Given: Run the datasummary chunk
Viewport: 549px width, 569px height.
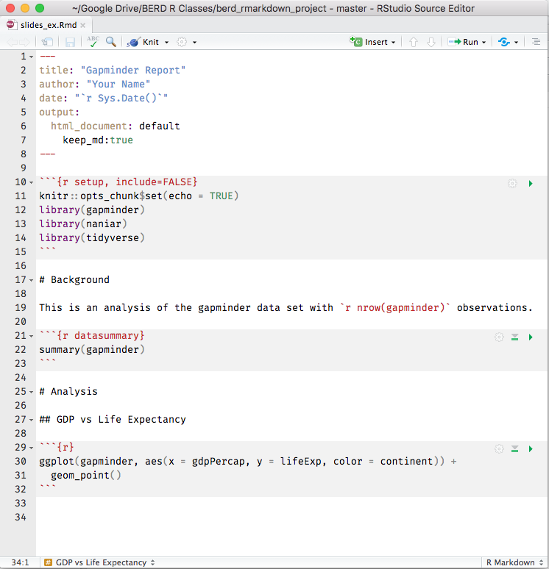Looking at the screenshot, I should (x=531, y=337).
